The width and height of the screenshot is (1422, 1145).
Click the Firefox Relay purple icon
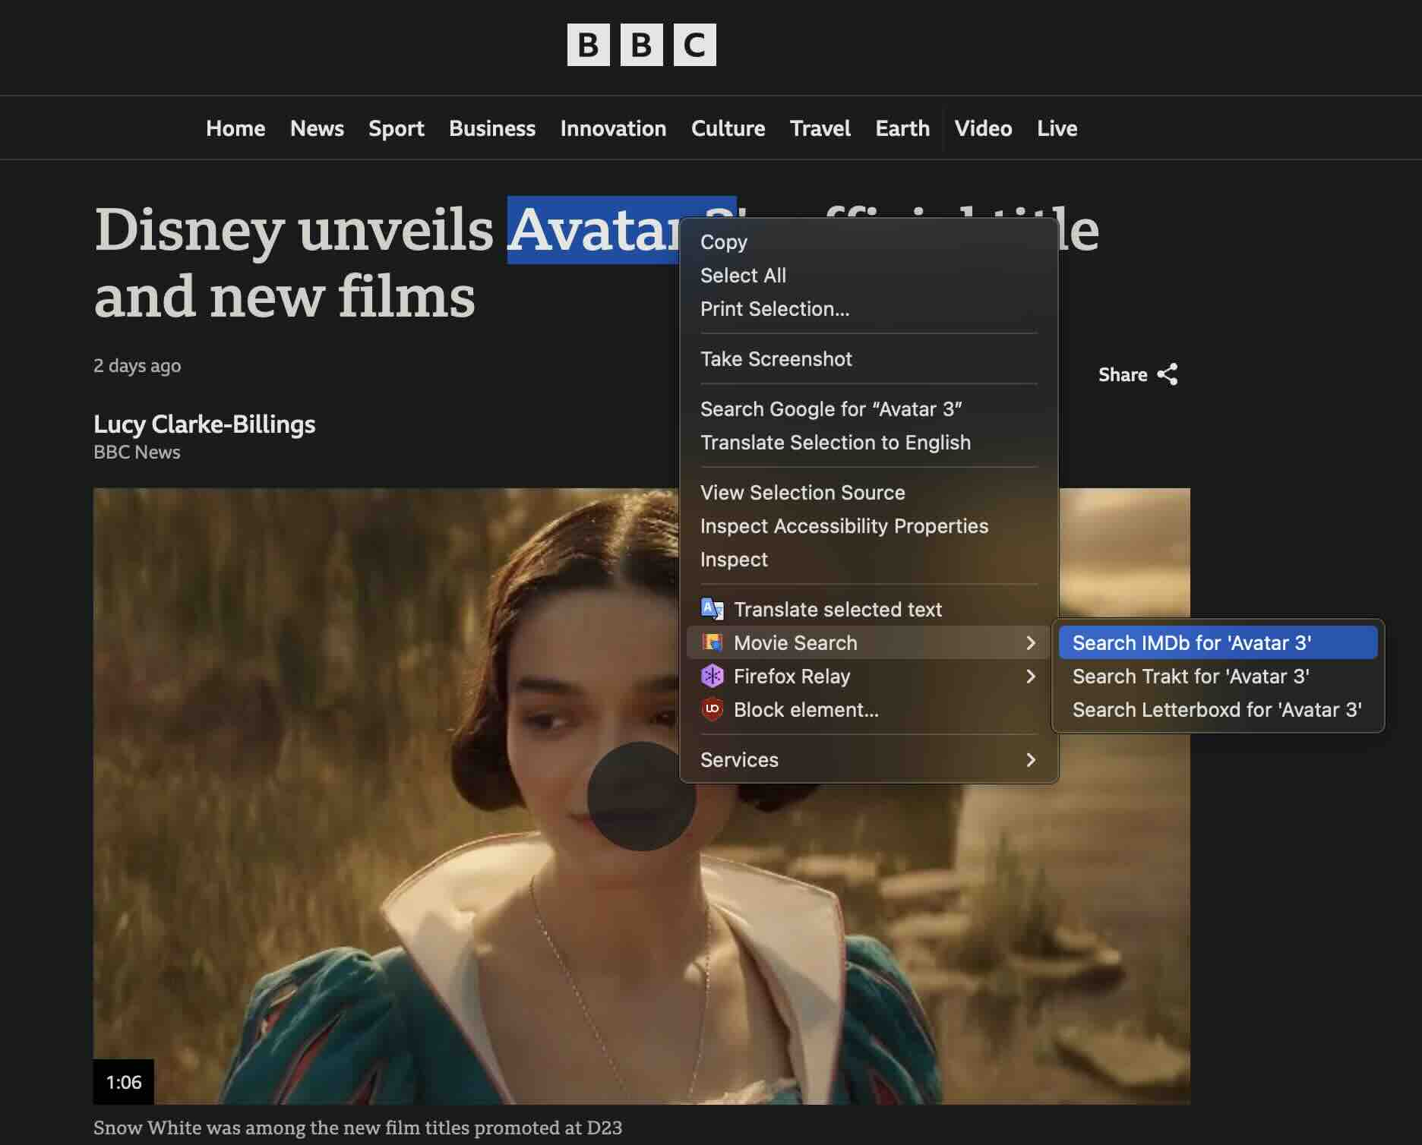click(x=712, y=676)
